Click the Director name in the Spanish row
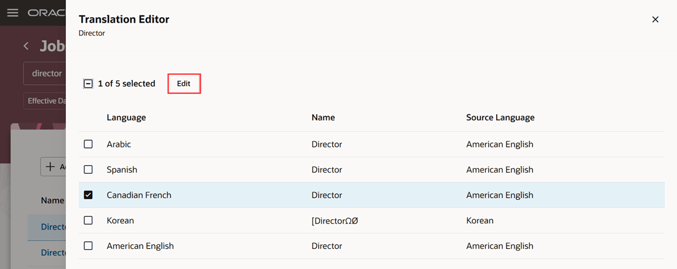Image resolution: width=677 pixels, height=269 pixels. coord(327,170)
